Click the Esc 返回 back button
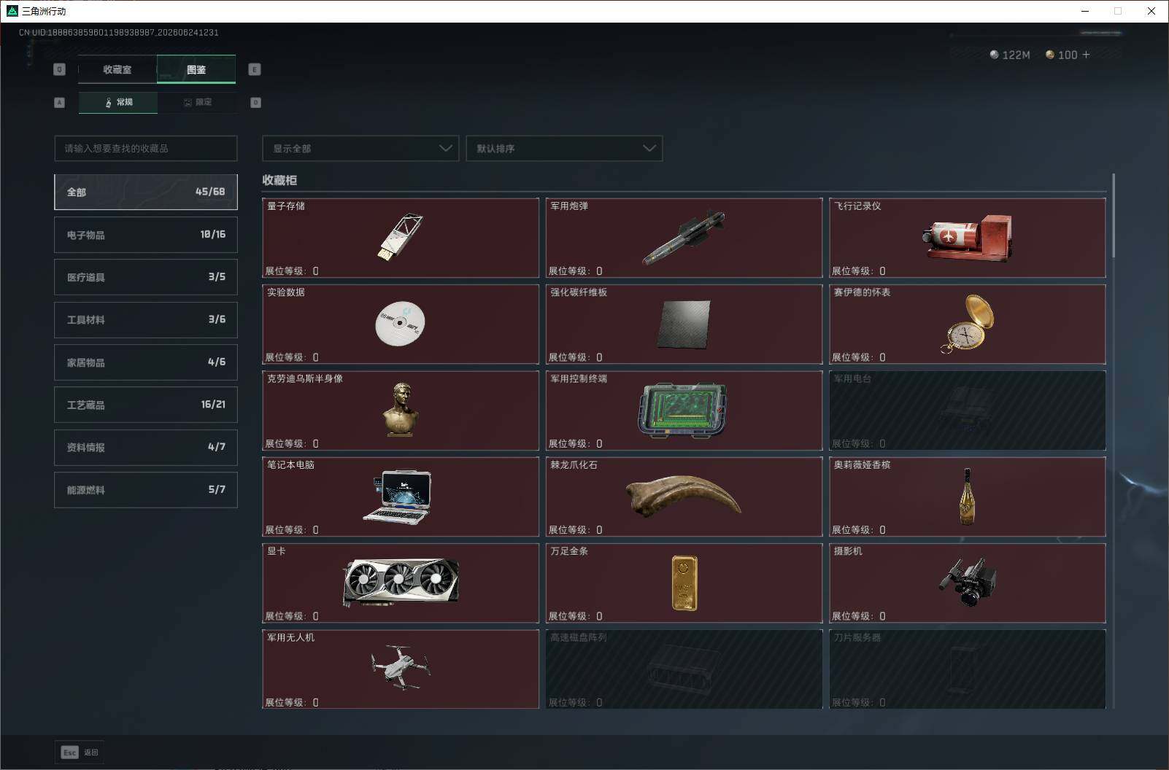Screen dimensions: 1169x770 (80, 752)
